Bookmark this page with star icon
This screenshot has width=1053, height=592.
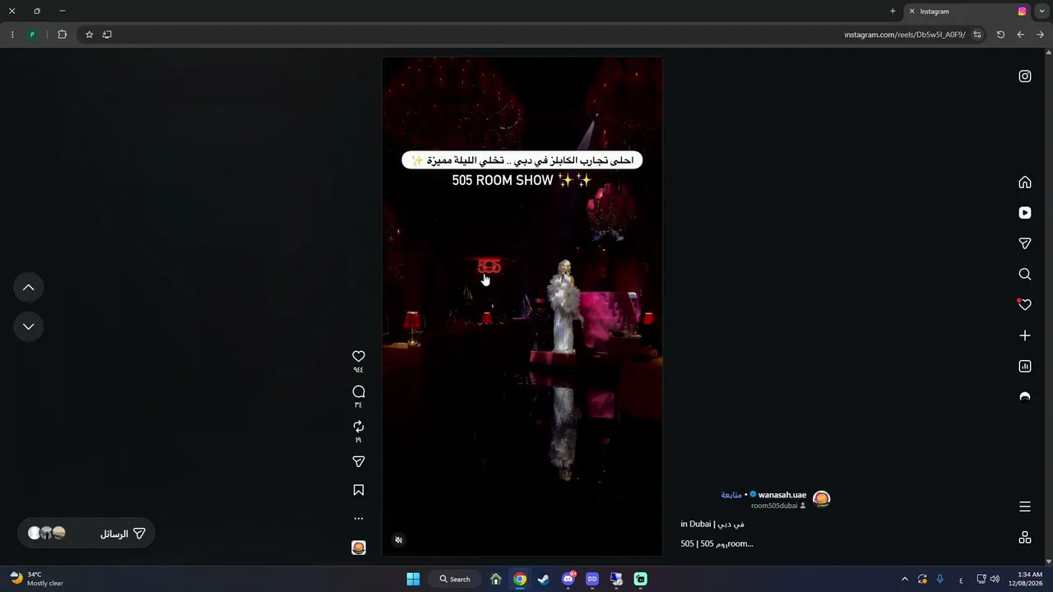click(90, 35)
